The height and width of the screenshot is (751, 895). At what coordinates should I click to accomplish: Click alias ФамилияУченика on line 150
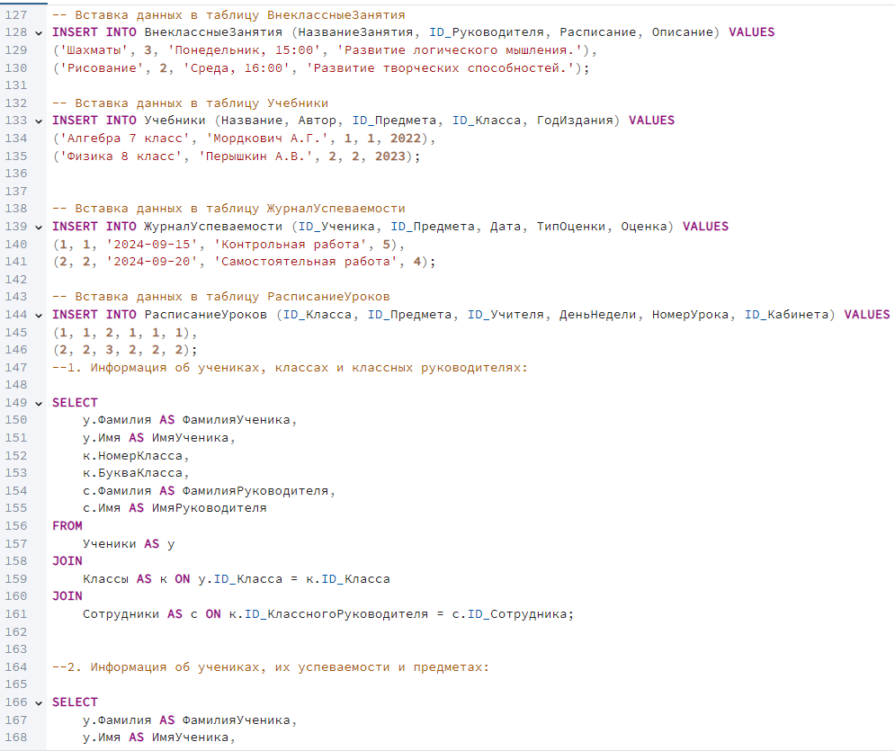(x=237, y=420)
